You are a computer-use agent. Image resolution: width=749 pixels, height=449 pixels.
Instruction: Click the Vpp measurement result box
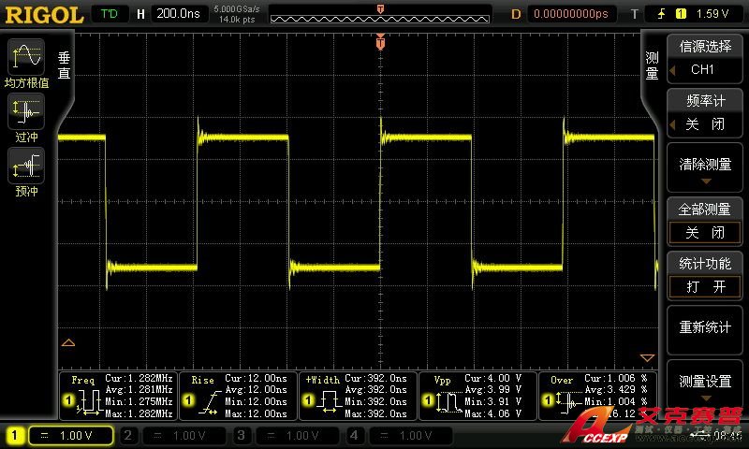(x=477, y=396)
